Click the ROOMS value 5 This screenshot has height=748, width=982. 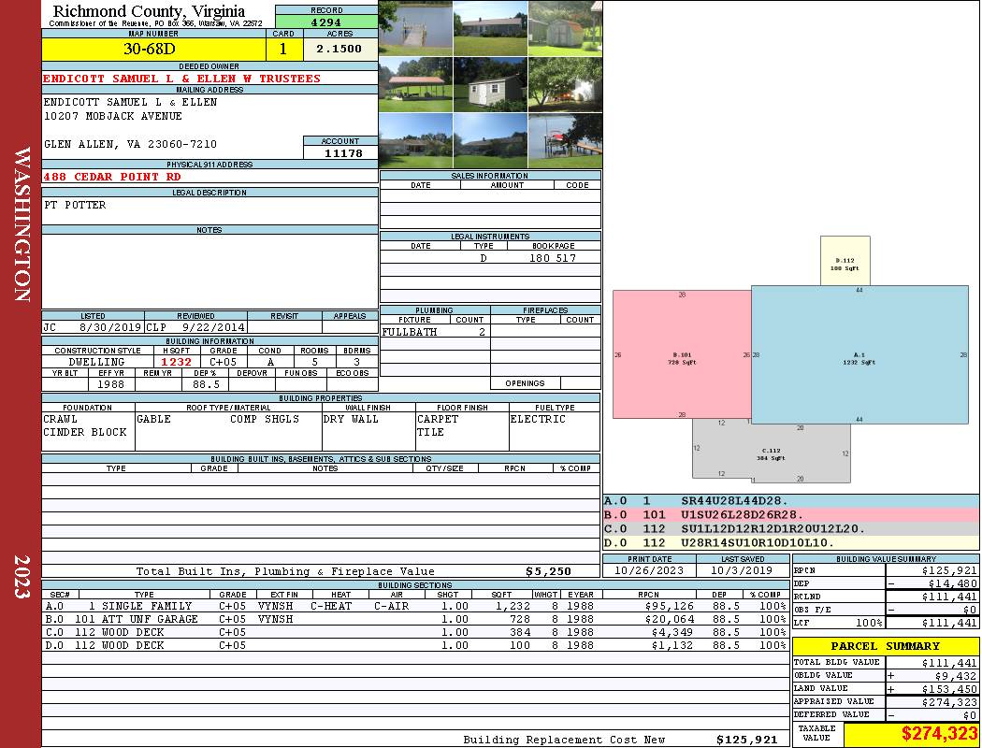(315, 362)
